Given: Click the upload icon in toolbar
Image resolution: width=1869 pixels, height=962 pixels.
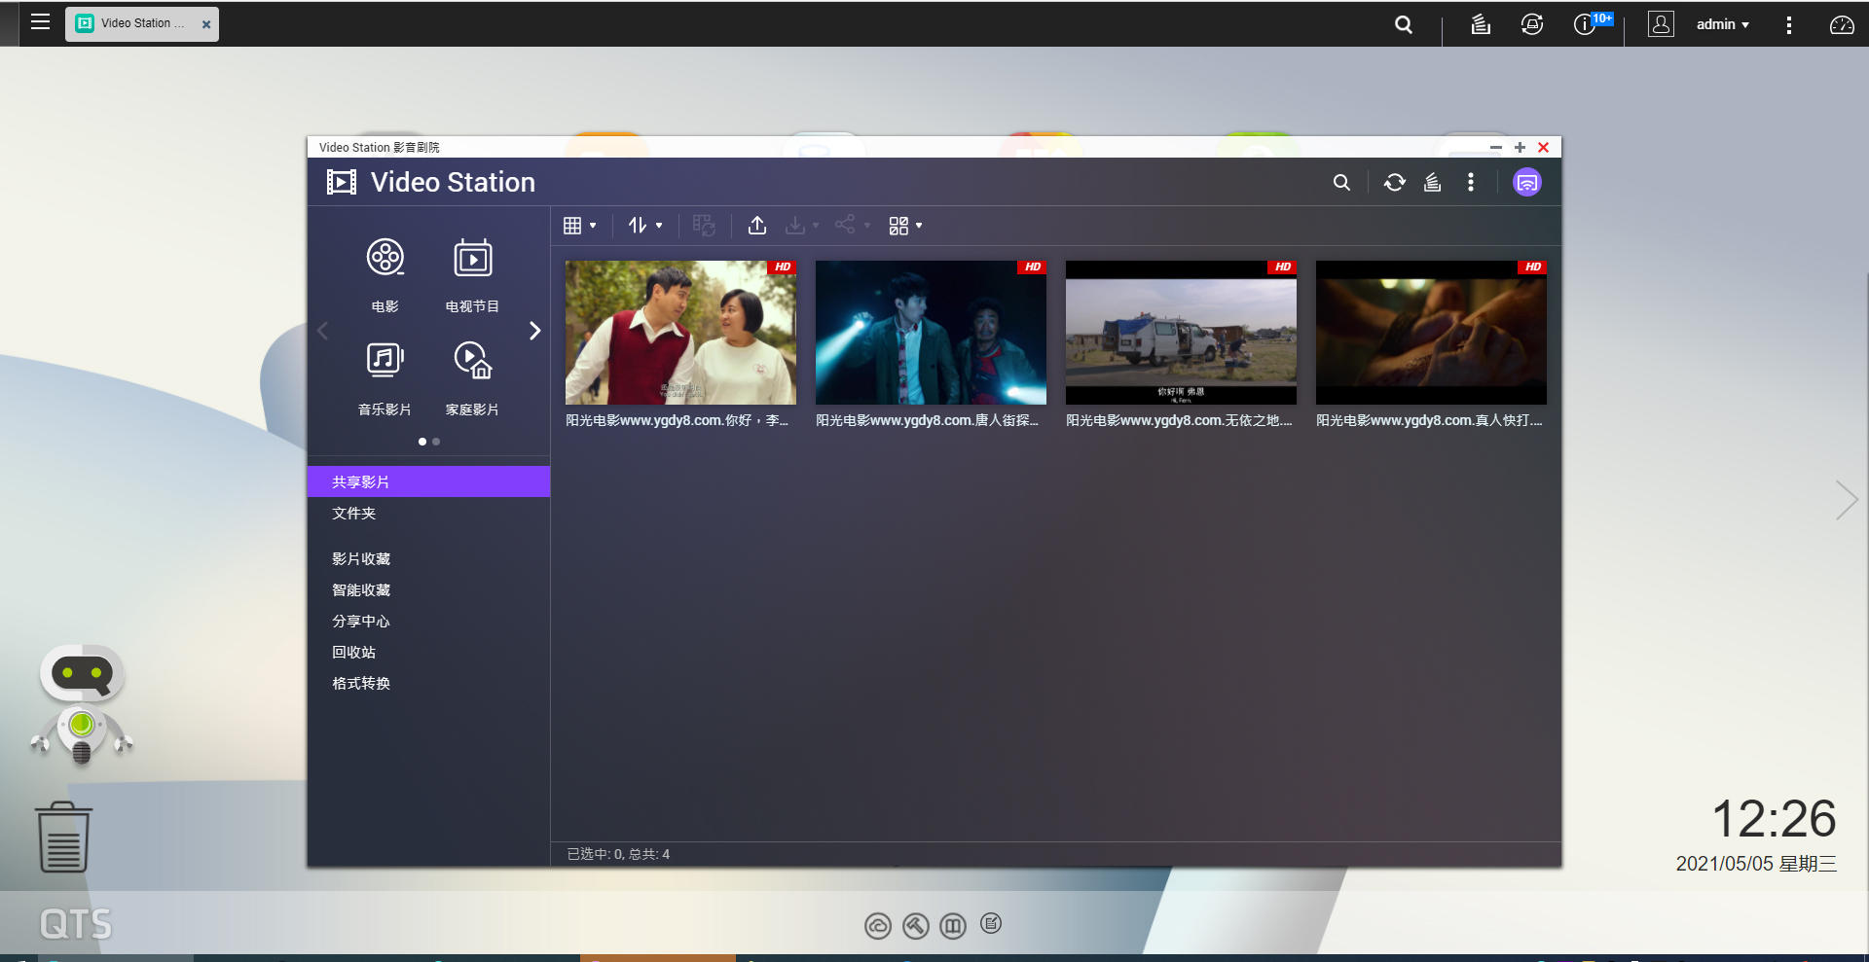Looking at the screenshot, I should [756, 226].
